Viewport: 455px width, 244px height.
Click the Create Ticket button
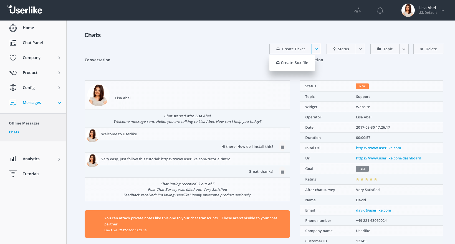point(290,49)
